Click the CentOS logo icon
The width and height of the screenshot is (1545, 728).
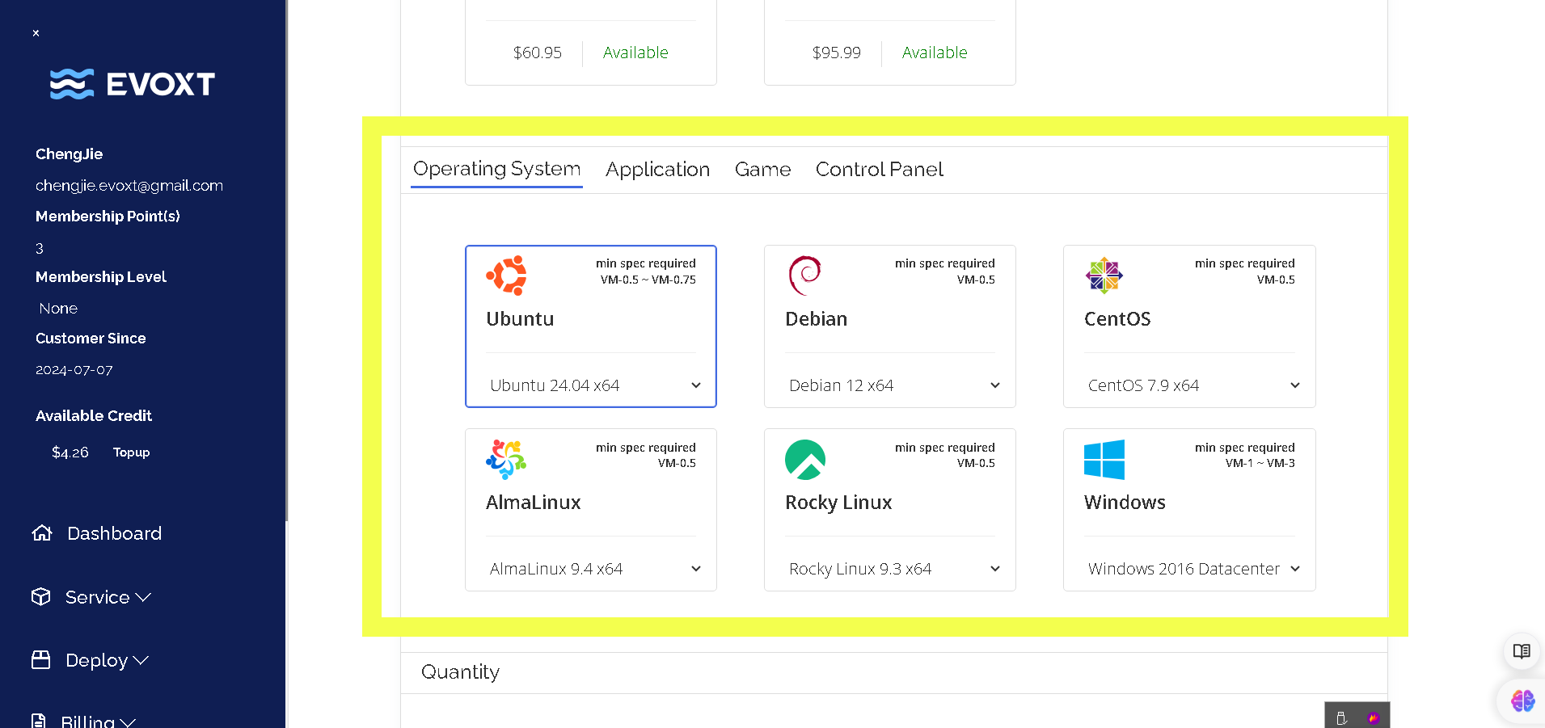1104,276
